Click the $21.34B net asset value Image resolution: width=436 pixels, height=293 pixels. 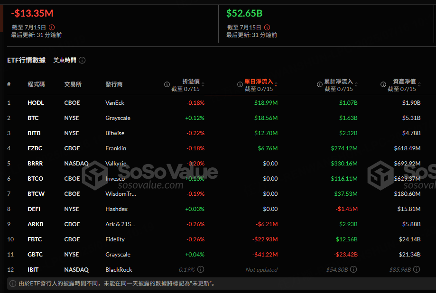pyautogui.click(x=409, y=254)
